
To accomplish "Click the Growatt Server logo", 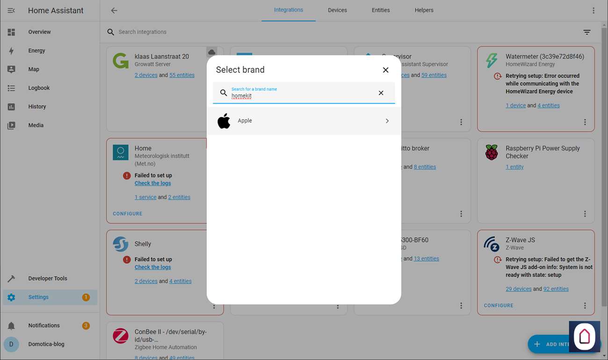I will [121, 60].
